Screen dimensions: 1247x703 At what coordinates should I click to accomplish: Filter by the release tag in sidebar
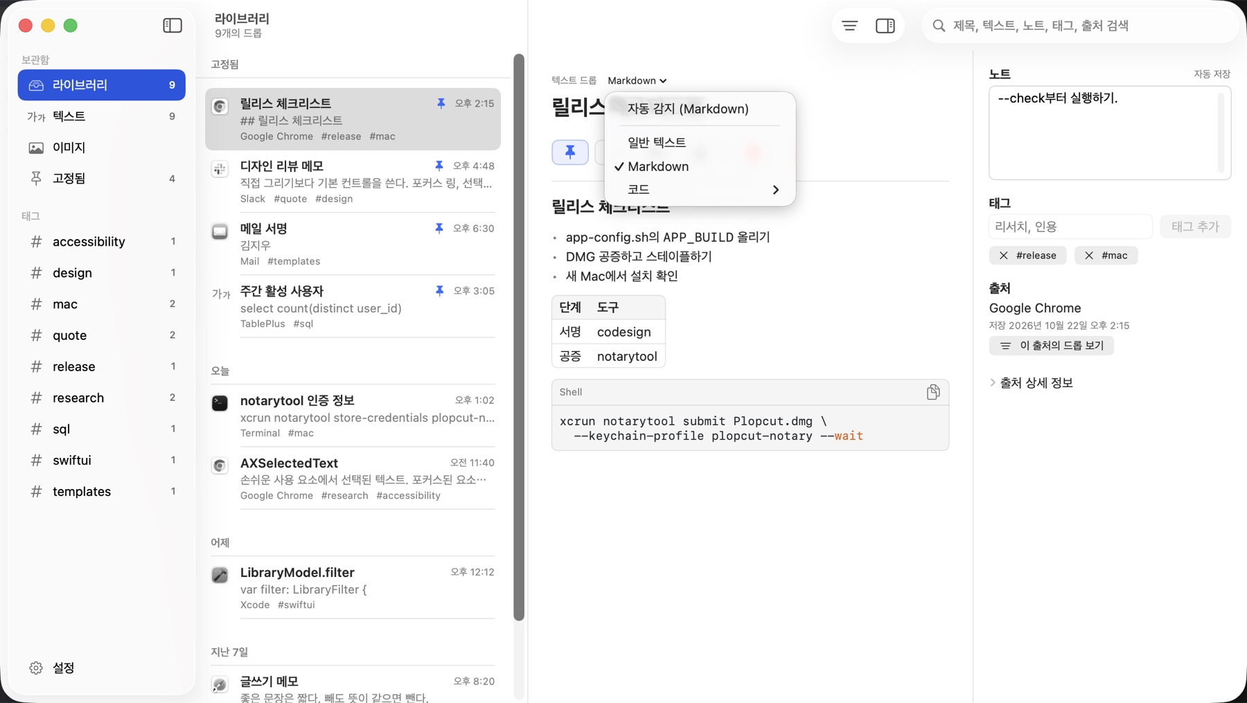click(x=102, y=366)
